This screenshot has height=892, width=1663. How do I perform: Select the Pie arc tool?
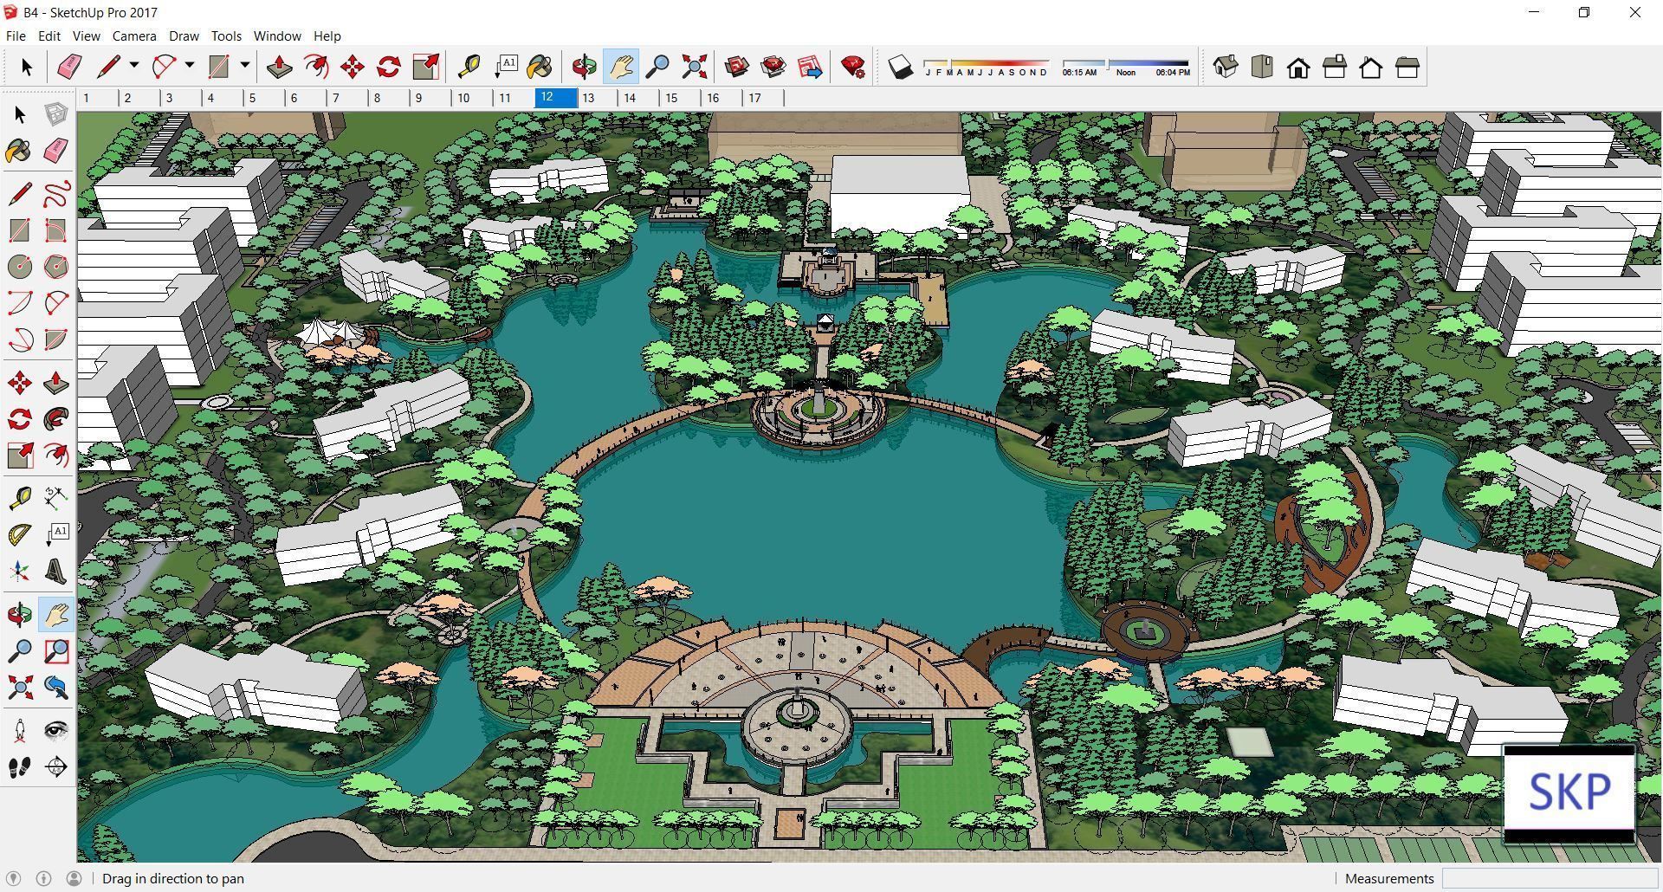click(x=55, y=339)
